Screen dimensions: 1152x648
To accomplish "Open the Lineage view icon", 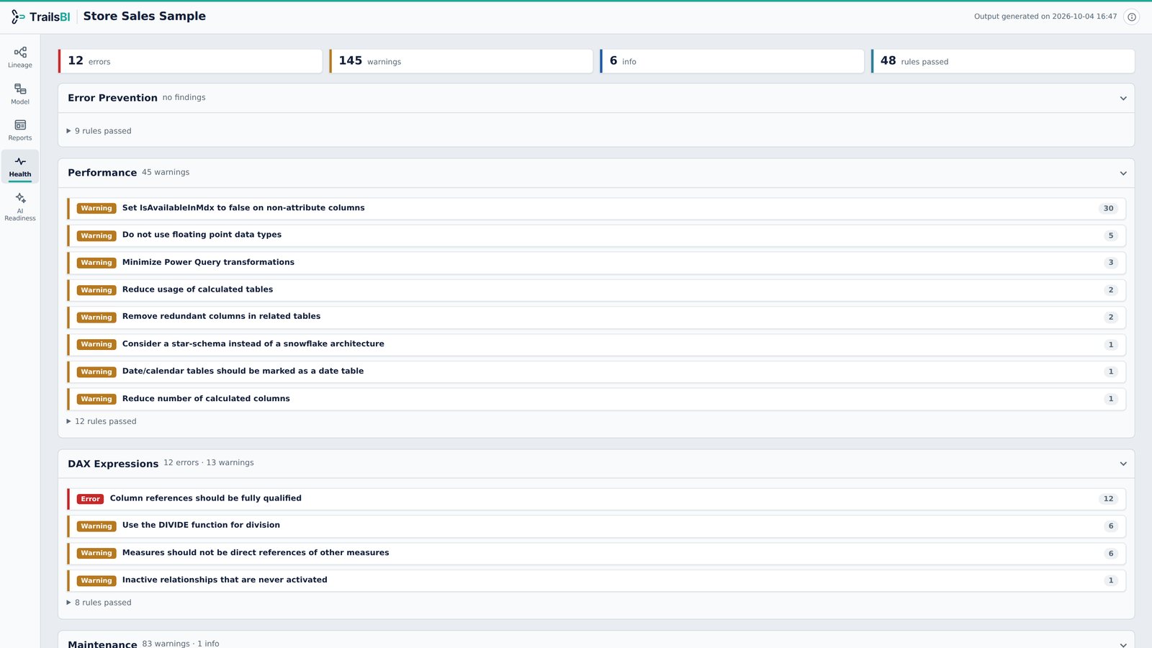I will point(20,53).
